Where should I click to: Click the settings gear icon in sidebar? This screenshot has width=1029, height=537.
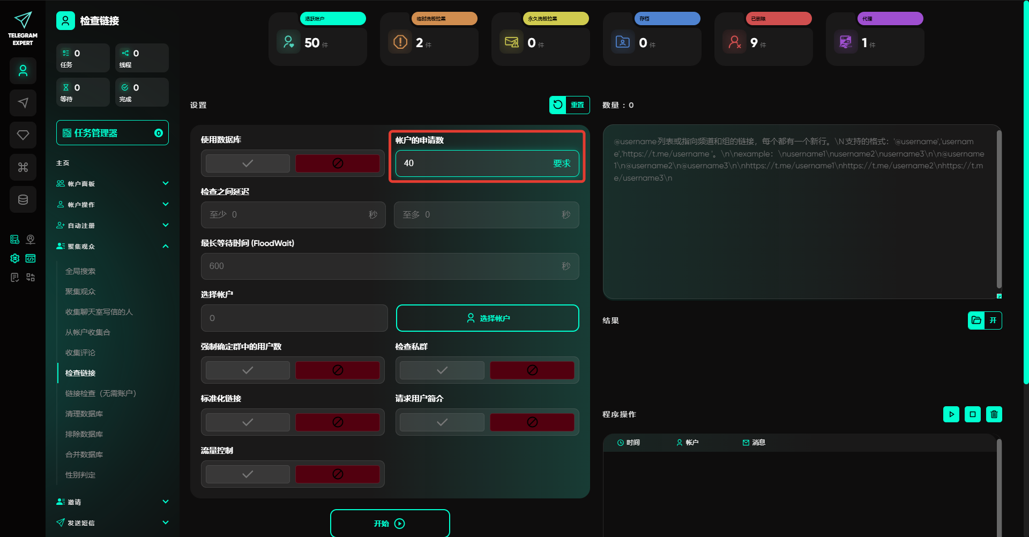[15, 258]
